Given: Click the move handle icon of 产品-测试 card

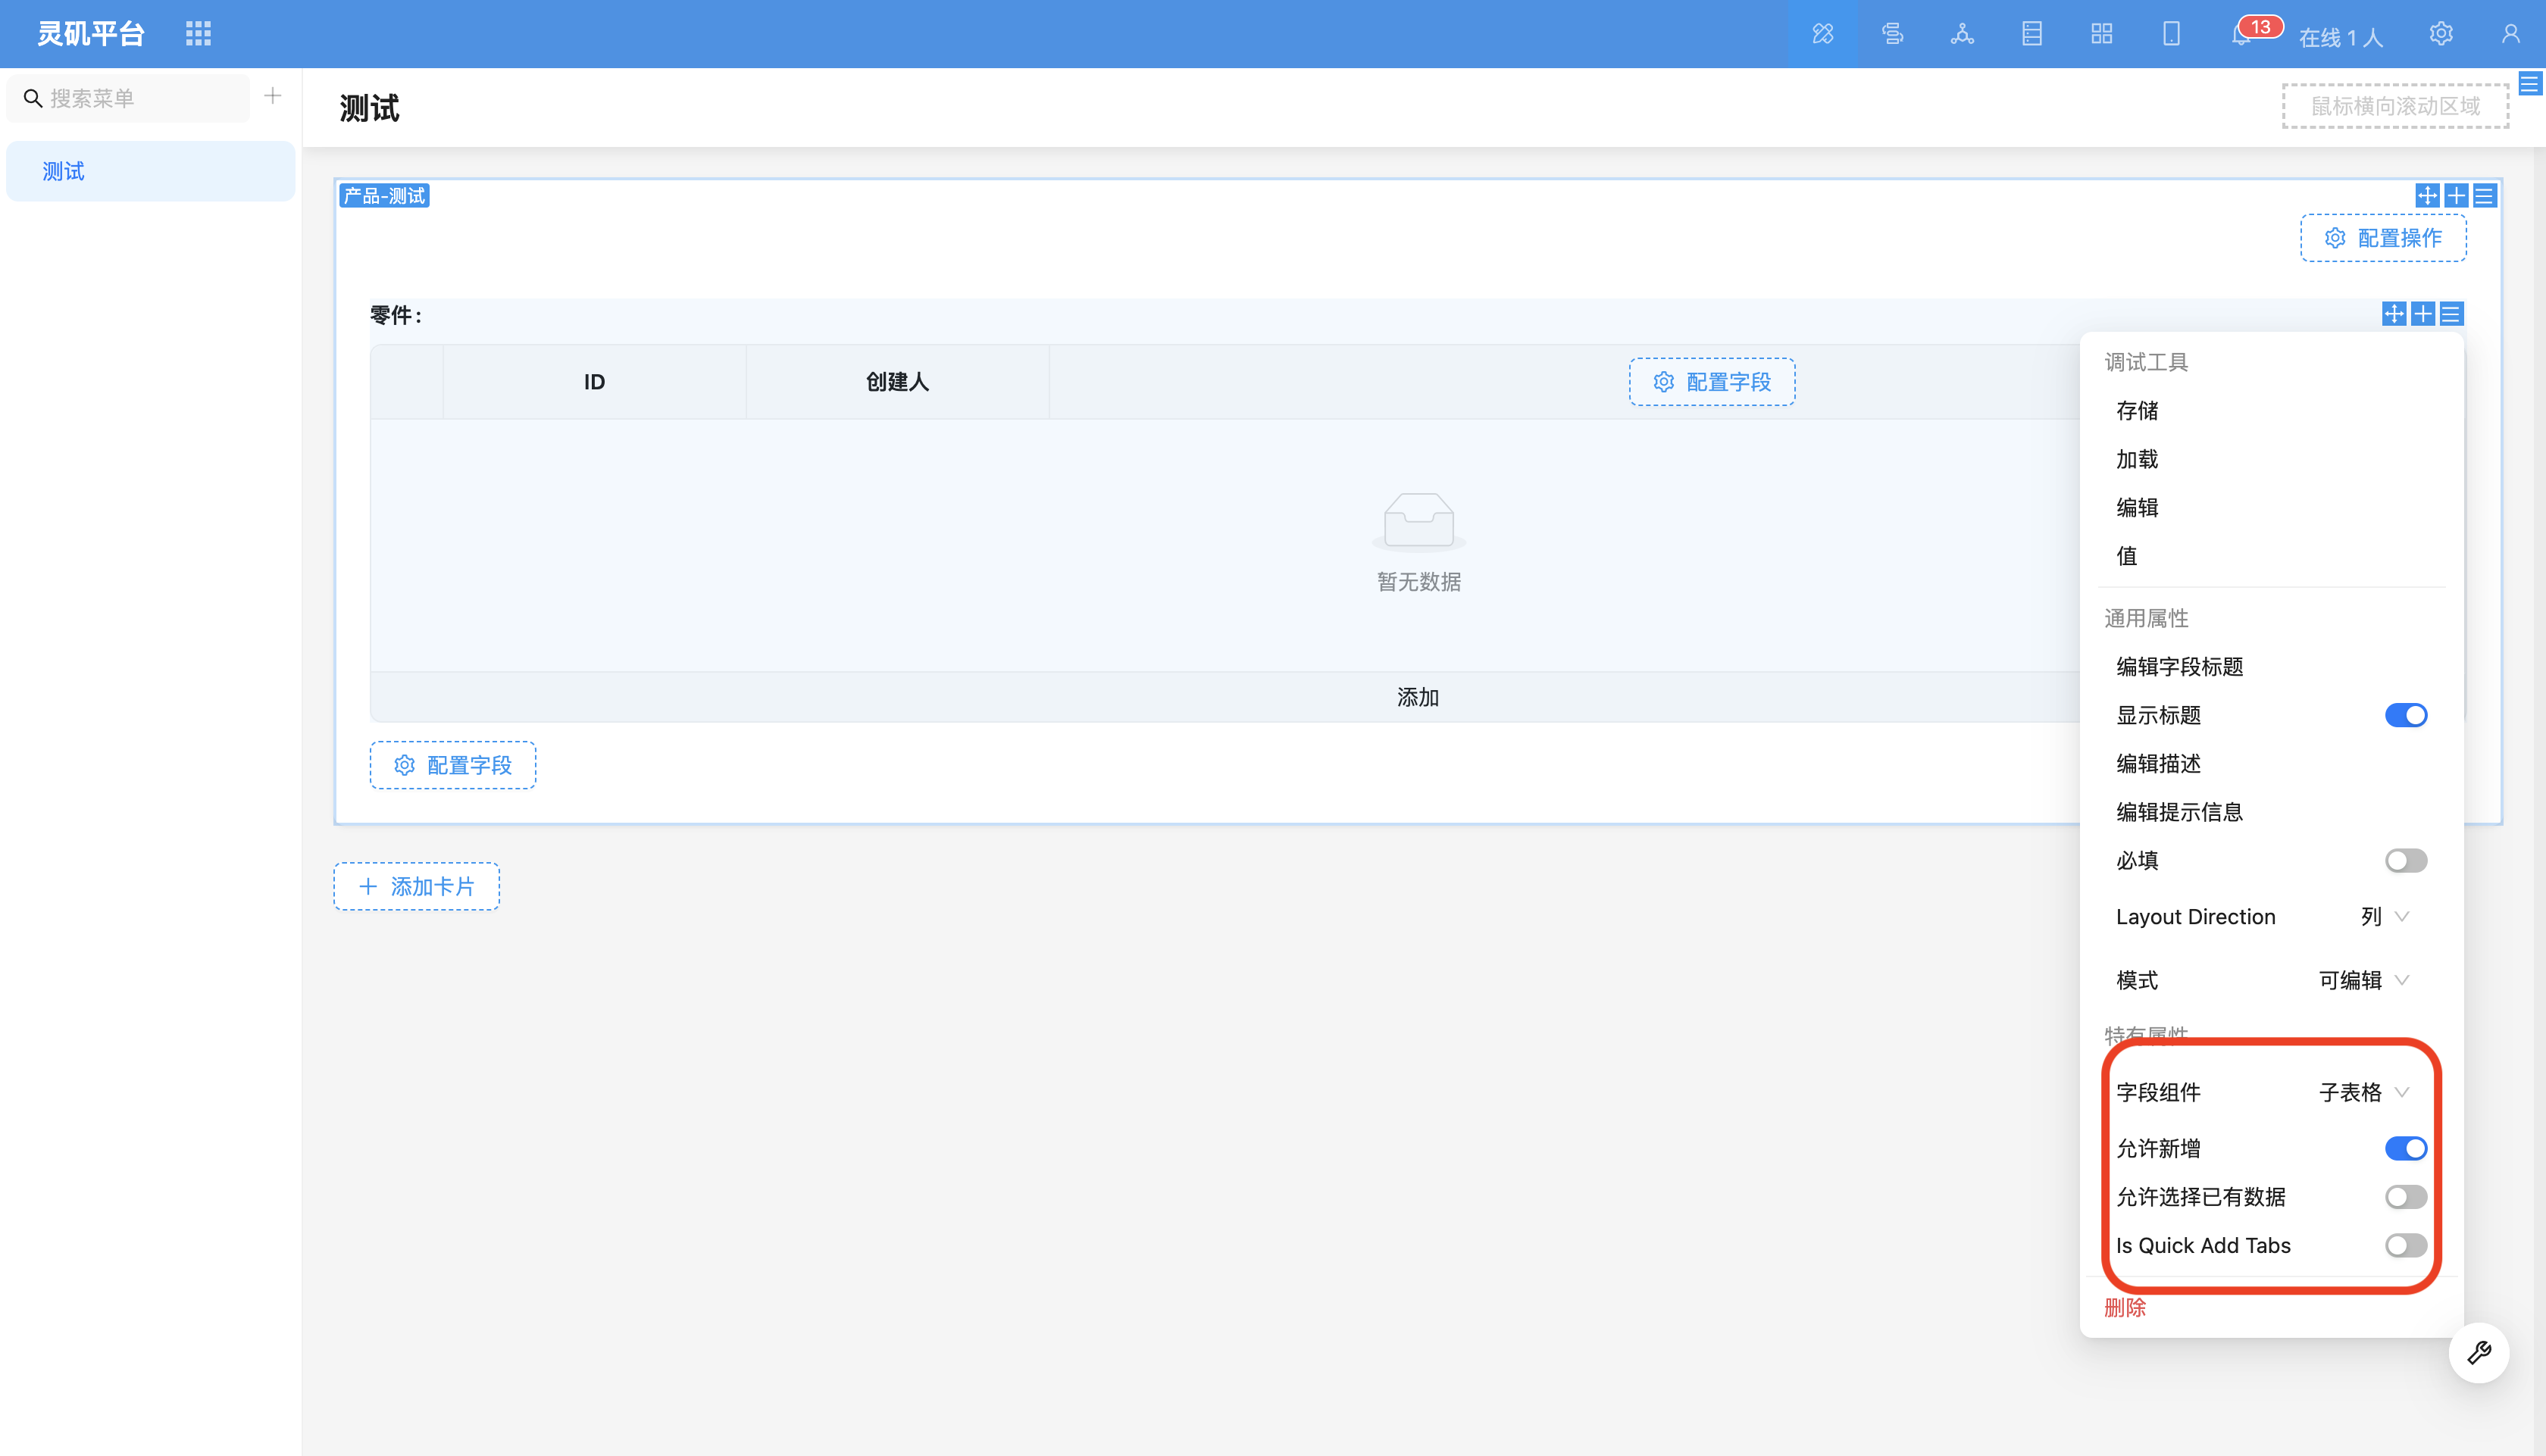Looking at the screenshot, I should (2427, 195).
